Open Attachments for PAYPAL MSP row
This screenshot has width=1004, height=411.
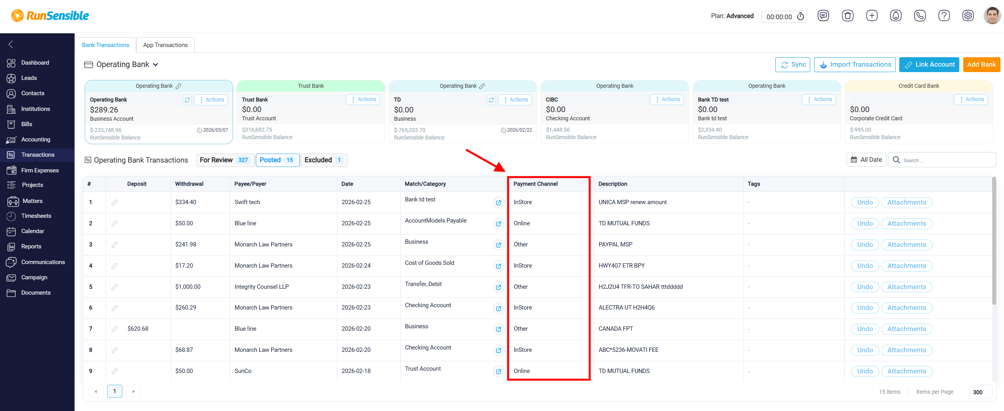click(x=907, y=245)
